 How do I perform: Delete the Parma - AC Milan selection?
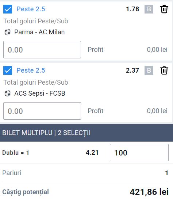pyautogui.click(x=164, y=9)
